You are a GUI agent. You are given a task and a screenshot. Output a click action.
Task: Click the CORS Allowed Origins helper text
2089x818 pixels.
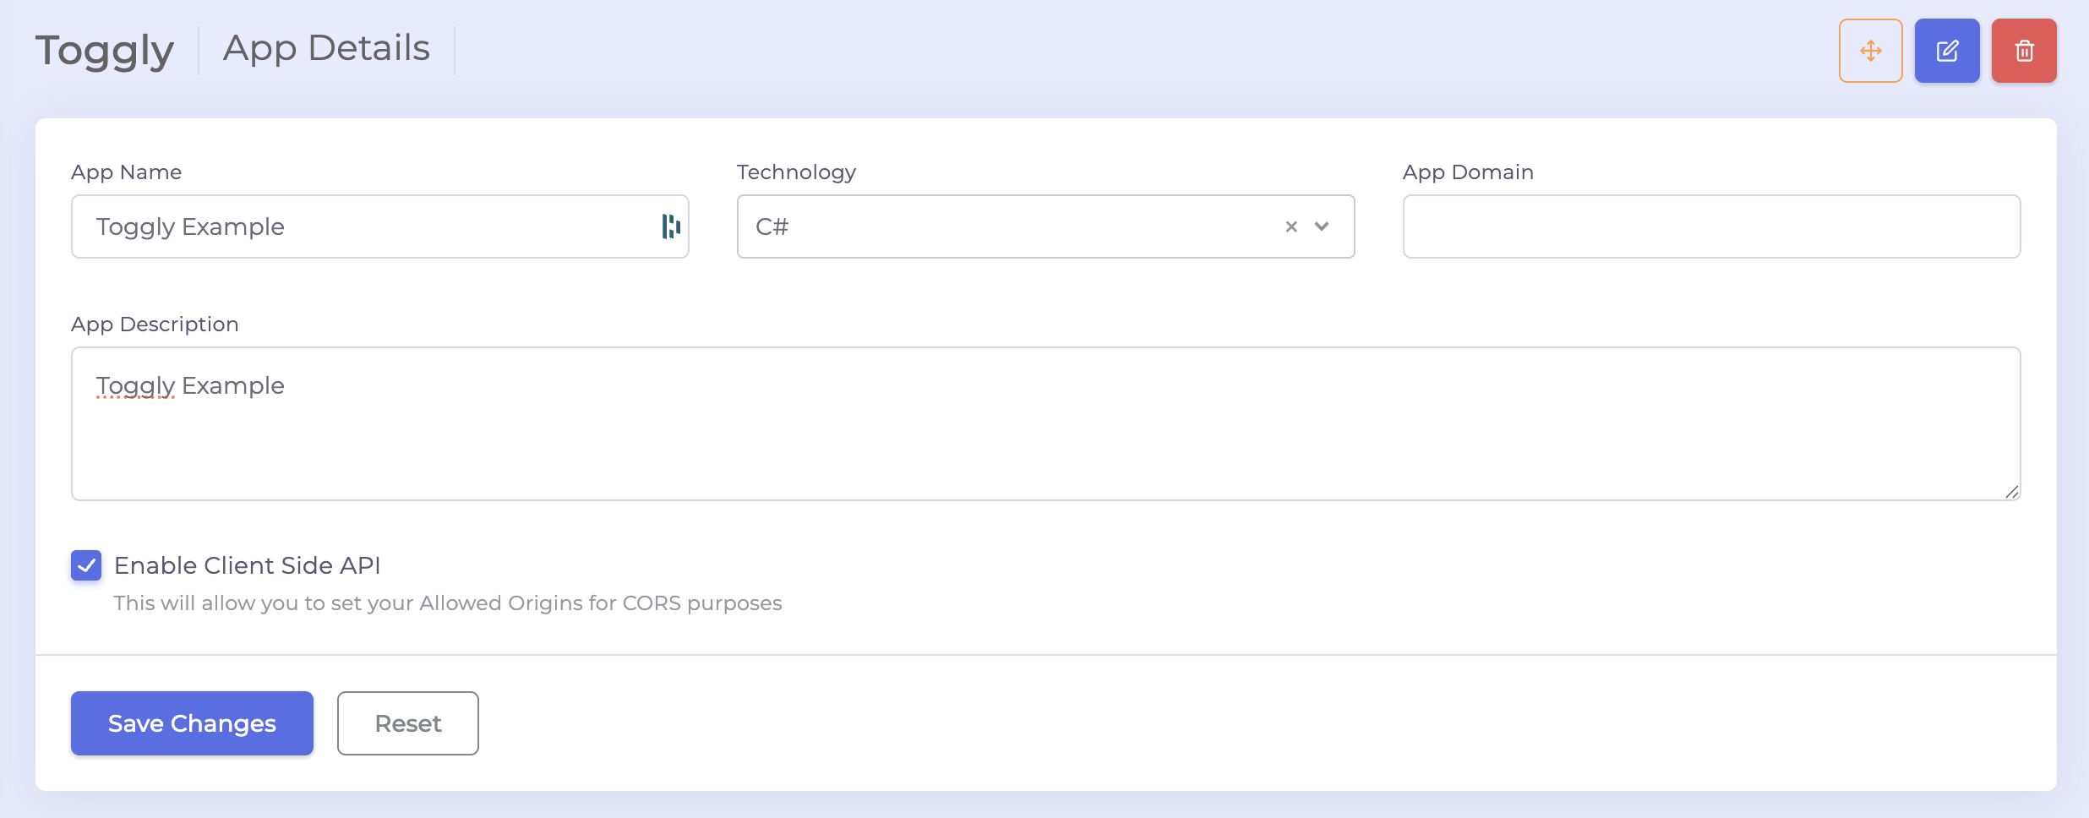coord(448,603)
